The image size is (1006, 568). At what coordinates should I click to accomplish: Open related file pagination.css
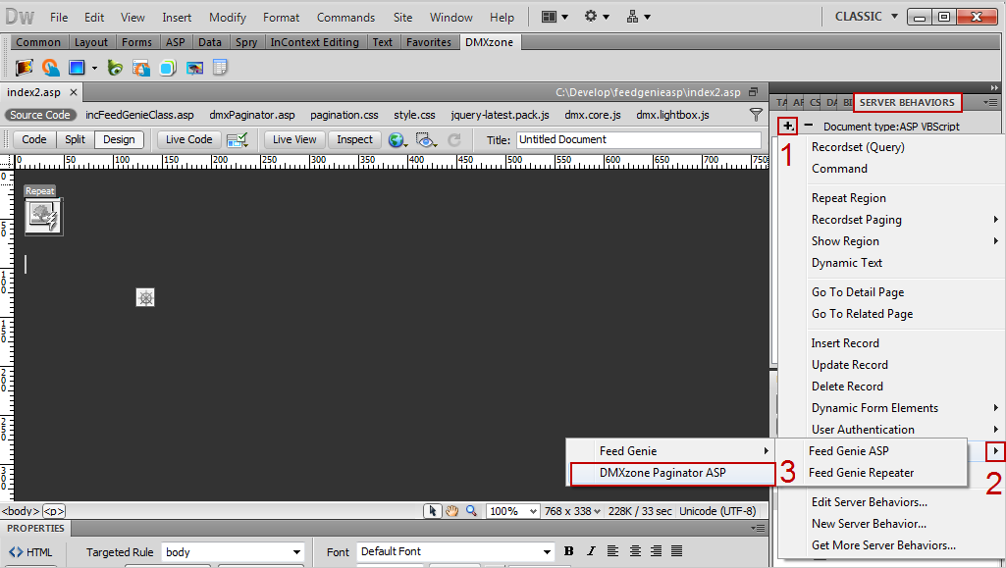(344, 115)
